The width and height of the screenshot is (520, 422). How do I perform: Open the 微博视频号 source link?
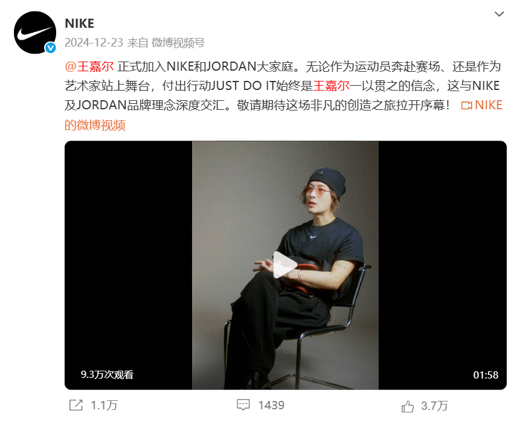pyautogui.click(x=178, y=43)
